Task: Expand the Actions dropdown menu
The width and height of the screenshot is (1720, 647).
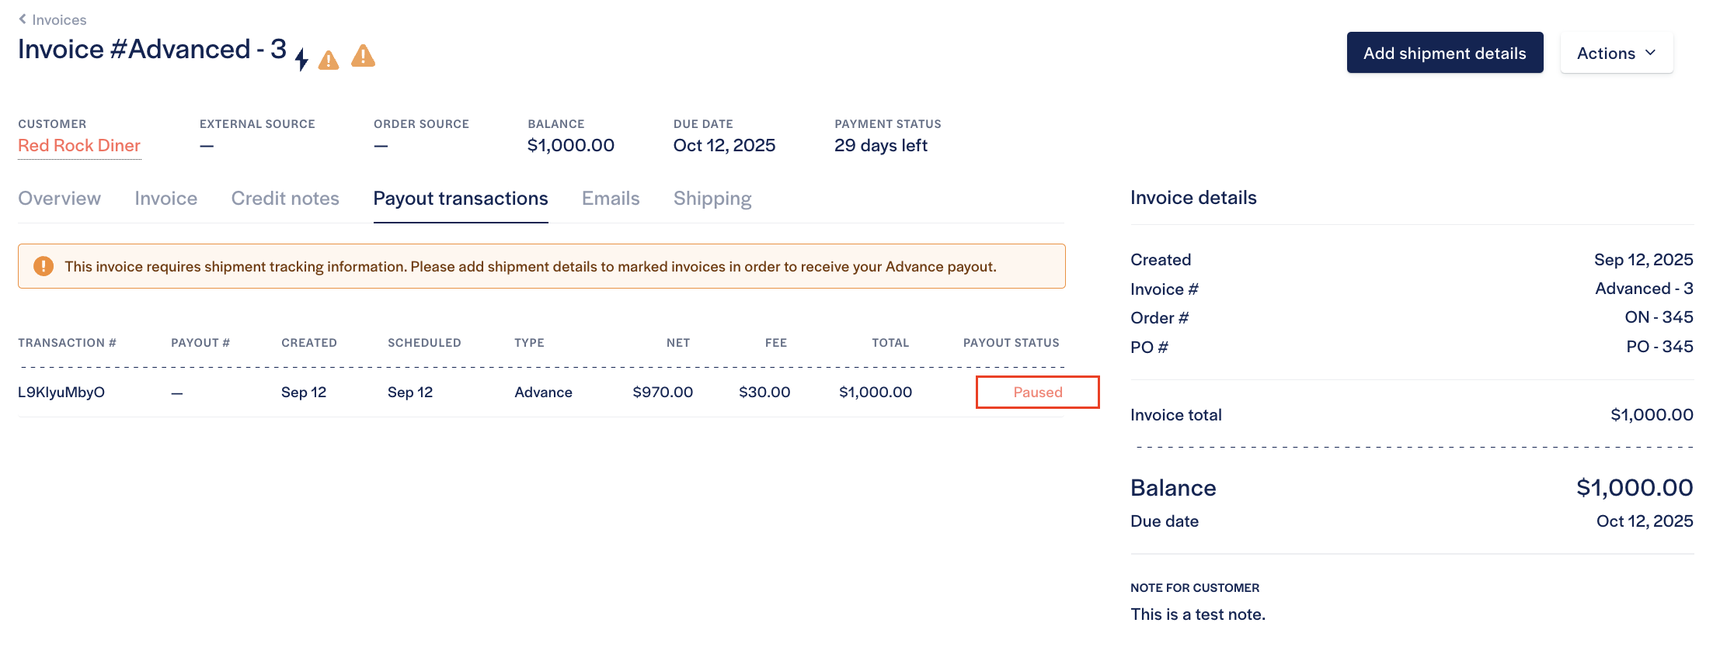Action: [x=1616, y=53]
